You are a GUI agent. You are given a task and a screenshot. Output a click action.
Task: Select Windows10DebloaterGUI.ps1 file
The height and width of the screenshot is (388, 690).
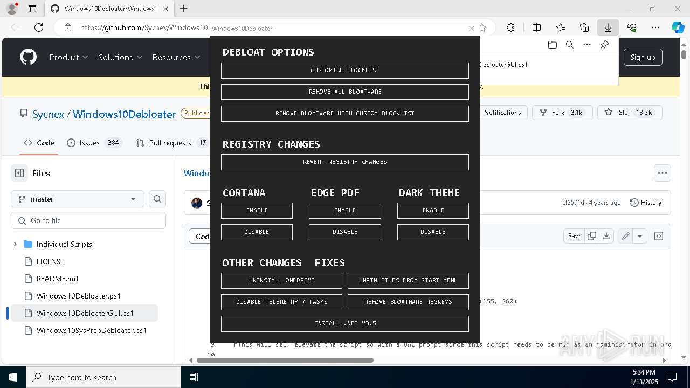84,313
